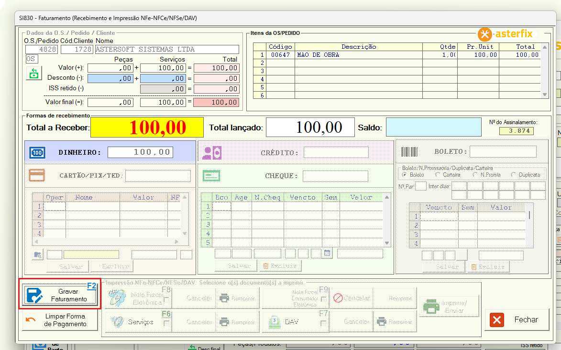Click the ASTERSOFT SISTEMAS LTDA name field
Viewport: 561px width, 350px height.
point(167,49)
